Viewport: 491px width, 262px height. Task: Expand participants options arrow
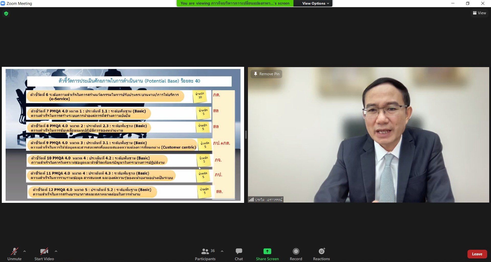[x=222, y=251]
